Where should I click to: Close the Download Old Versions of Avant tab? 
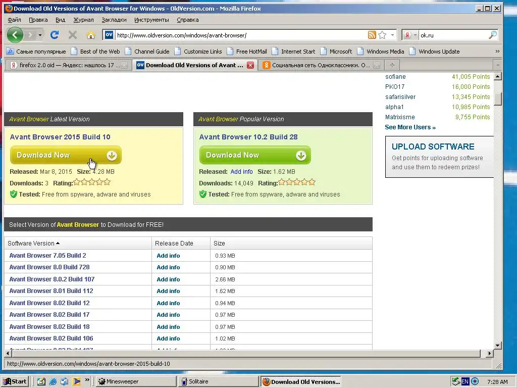[x=250, y=65]
